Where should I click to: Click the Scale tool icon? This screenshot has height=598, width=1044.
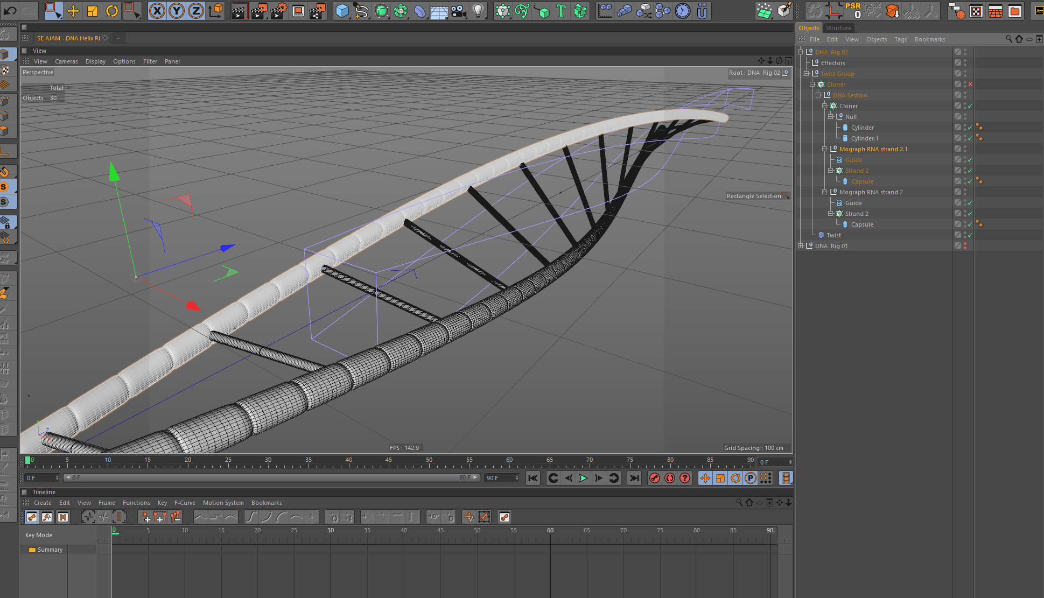point(93,11)
